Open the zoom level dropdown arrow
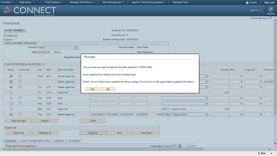277x156 pixels. tap(271, 153)
